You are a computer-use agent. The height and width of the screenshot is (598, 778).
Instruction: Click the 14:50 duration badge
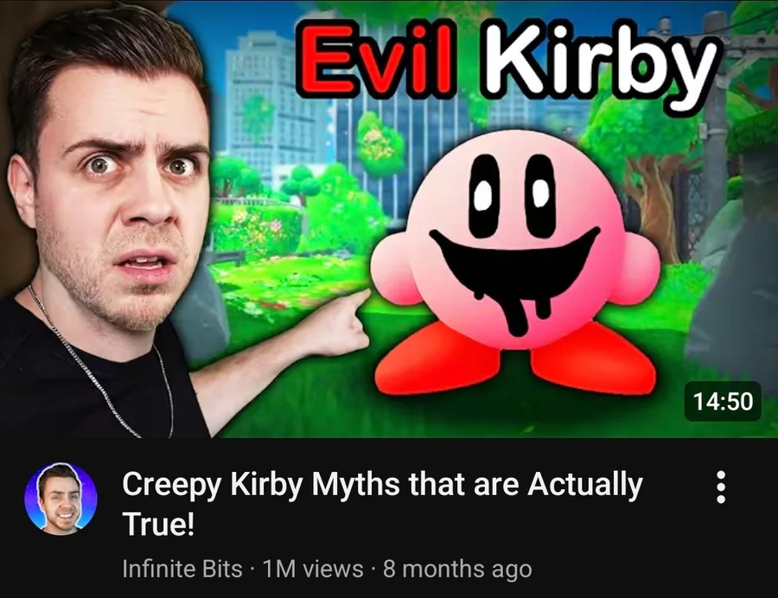pos(723,401)
